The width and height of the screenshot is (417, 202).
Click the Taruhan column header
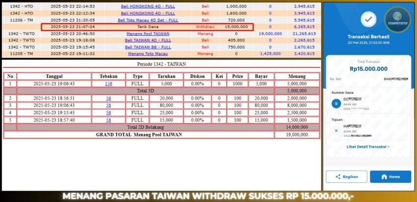[x=166, y=76]
